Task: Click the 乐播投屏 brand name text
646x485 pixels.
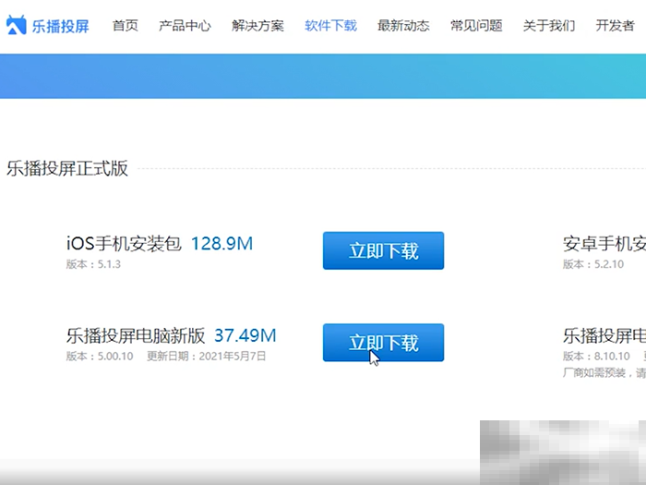Action: [61, 26]
